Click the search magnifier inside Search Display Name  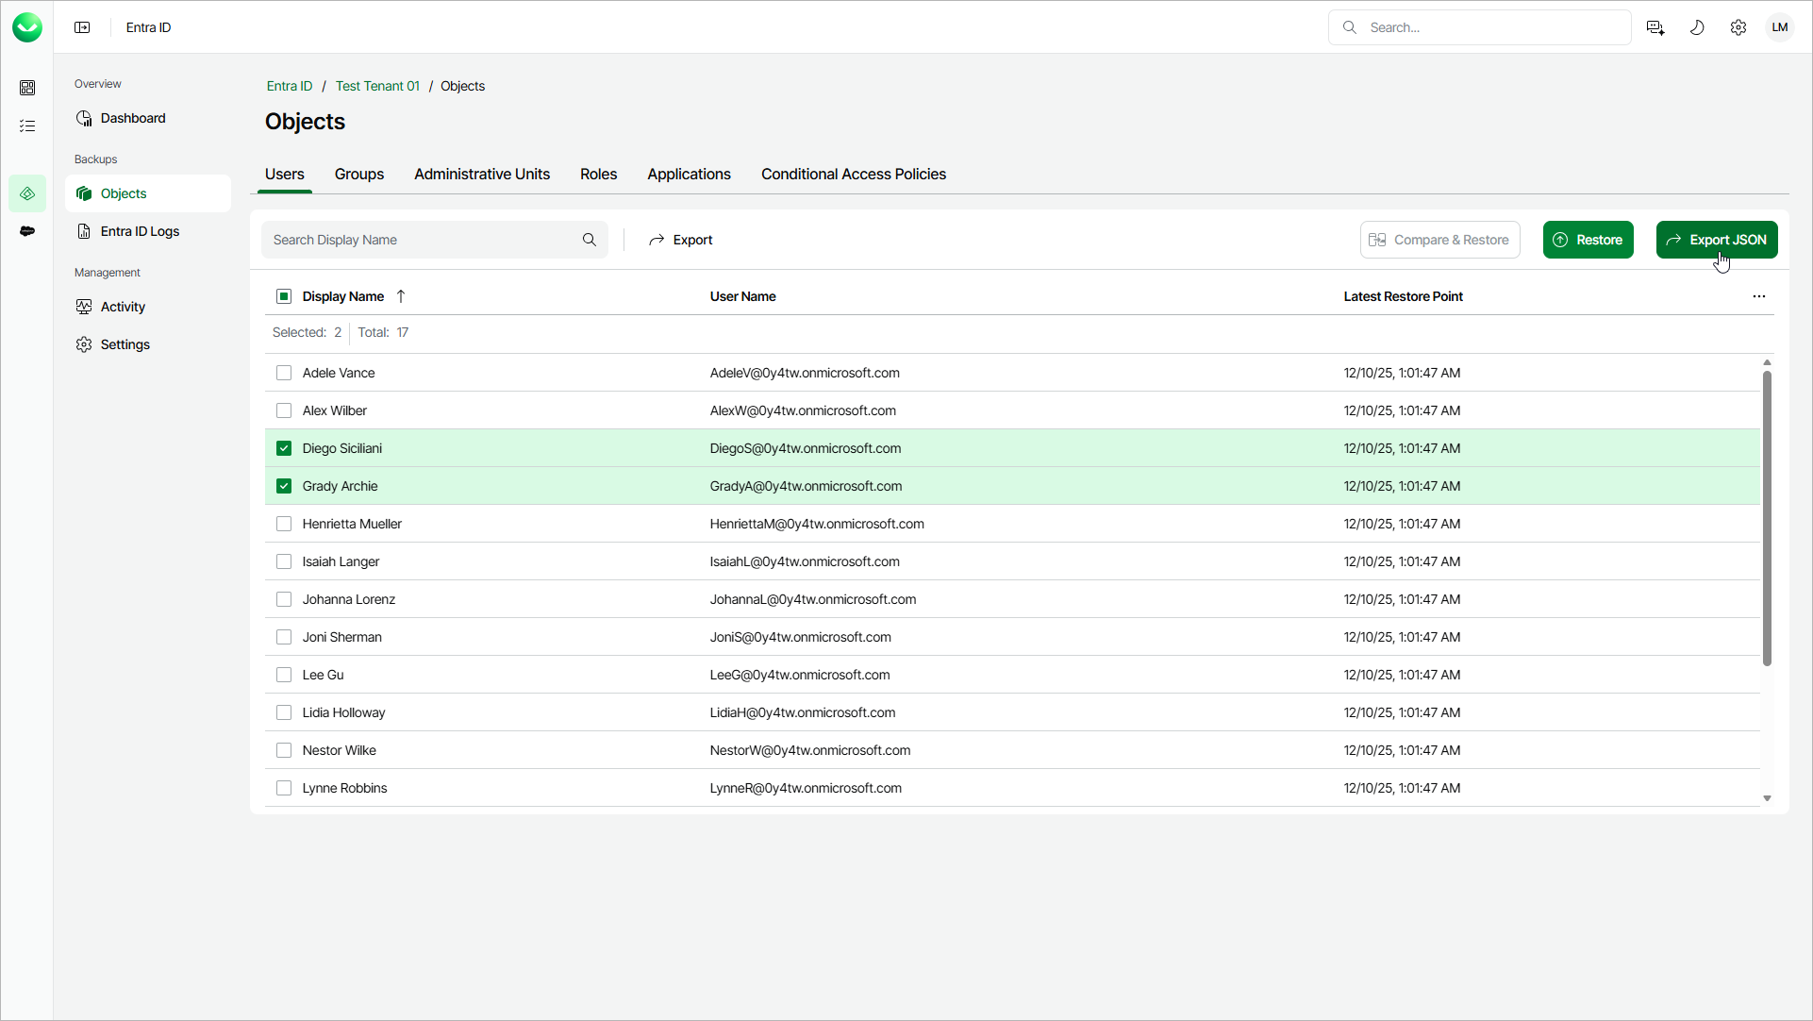click(x=590, y=240)
